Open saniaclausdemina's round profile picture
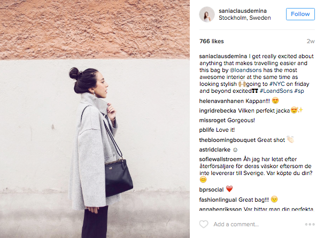This screenshot has width=324, height=238. point(206,14)
